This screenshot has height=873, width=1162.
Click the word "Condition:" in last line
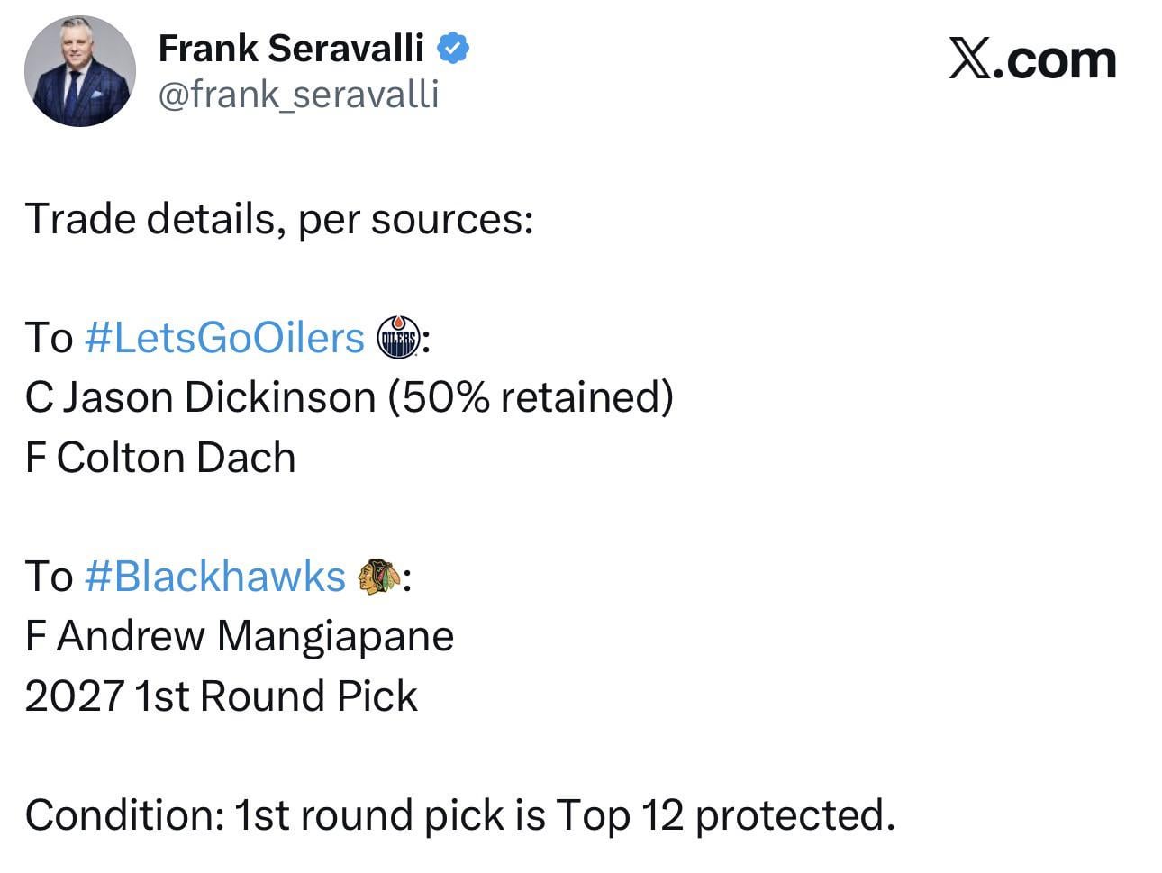tap(124, 815)
